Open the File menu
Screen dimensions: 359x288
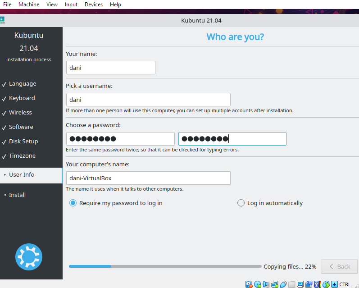click(x=7, y=5)
